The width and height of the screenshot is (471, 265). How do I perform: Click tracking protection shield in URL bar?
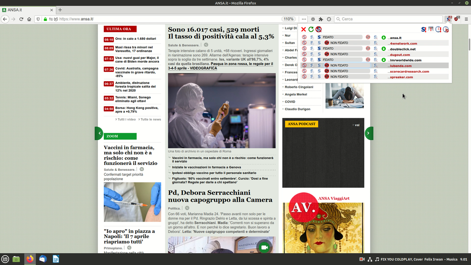point(38,19)
